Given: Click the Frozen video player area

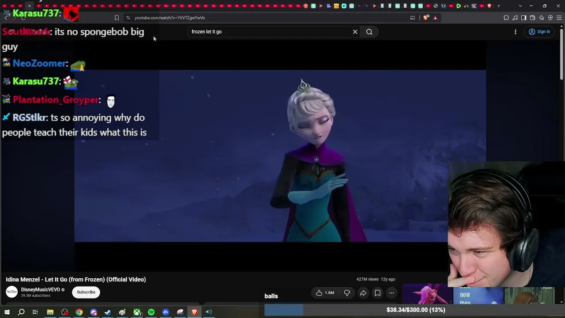Looking at the screenshot, I should click(280, 156).
